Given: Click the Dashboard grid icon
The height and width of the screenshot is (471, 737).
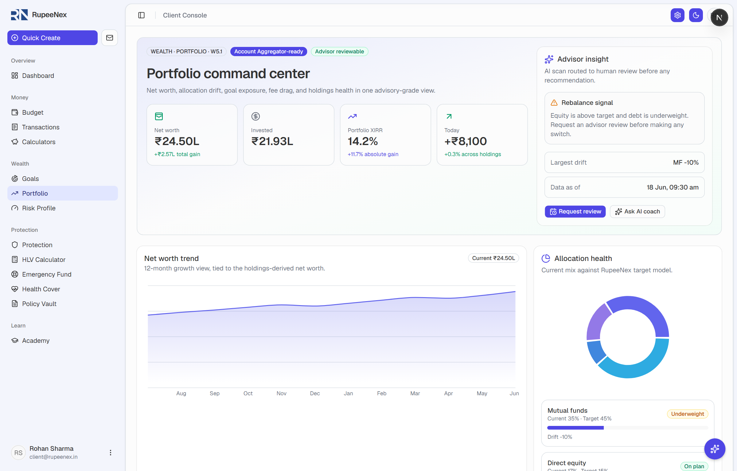Looking at the screenshot, I should [15, 75].
